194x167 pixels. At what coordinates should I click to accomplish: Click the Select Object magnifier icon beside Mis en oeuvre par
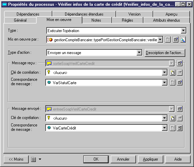(183, 40)
